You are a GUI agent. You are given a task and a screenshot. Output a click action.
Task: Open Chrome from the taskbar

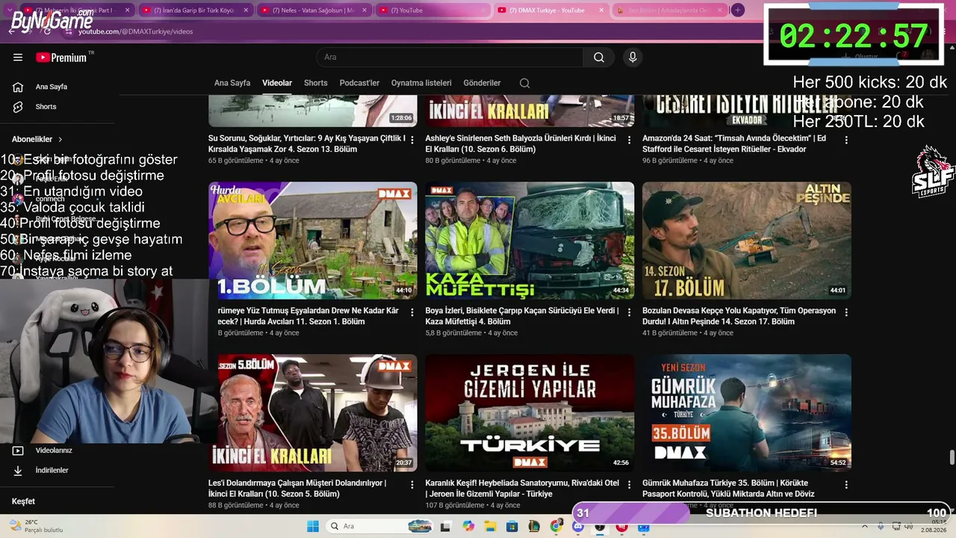click(556, 526)
